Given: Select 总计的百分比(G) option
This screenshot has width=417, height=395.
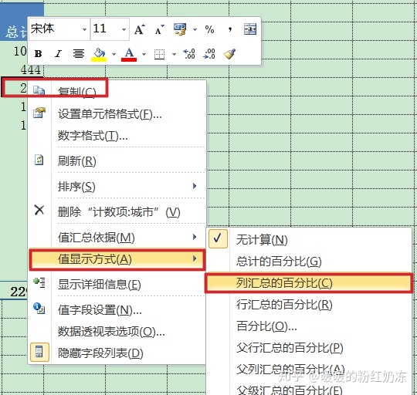Looking at the screenshot, I should [x=308, y=262].
